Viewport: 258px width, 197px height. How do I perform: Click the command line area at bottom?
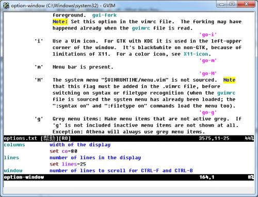click(x=128, y=184)
